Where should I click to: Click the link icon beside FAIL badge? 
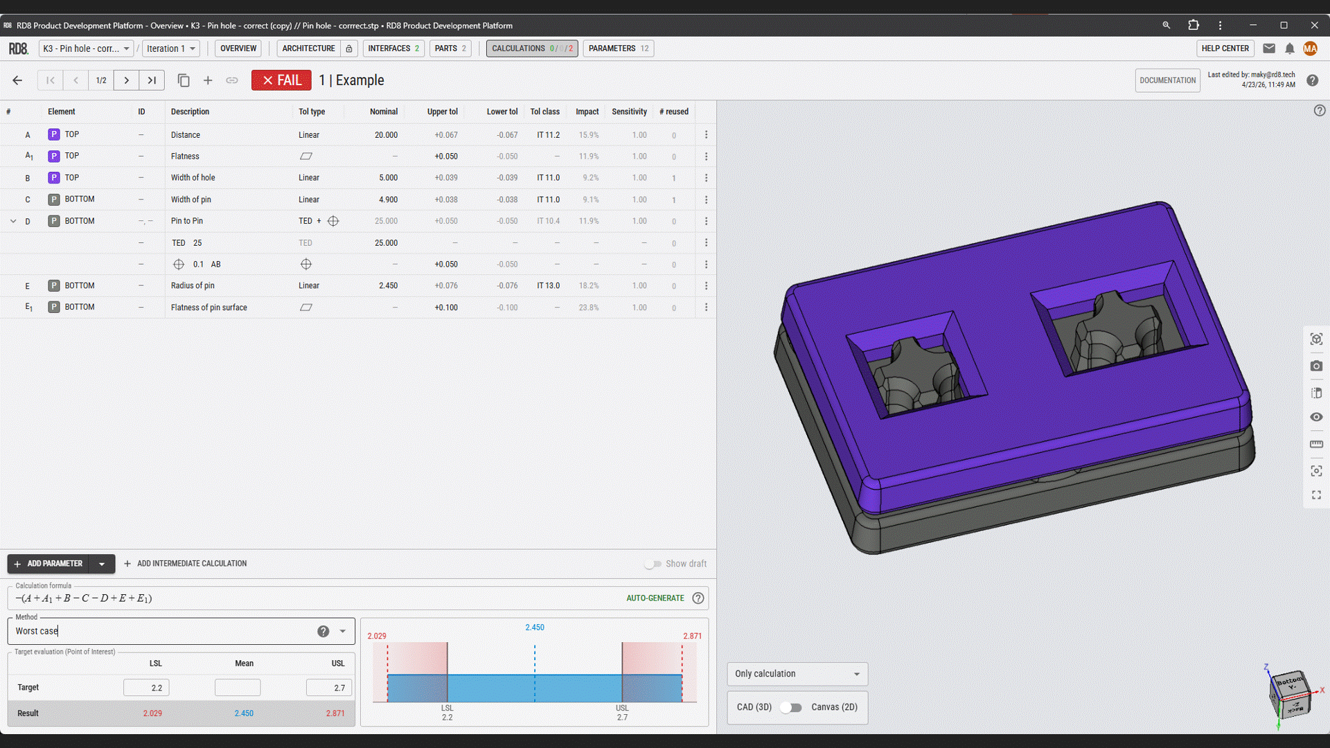pos(232,80)
